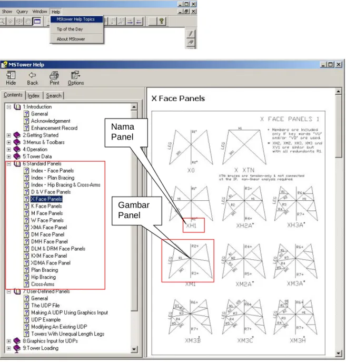Click the viewport window toolbar icon
Viewport: 346px width, 362px height.
pyautogui.click(x=37, y=22)
